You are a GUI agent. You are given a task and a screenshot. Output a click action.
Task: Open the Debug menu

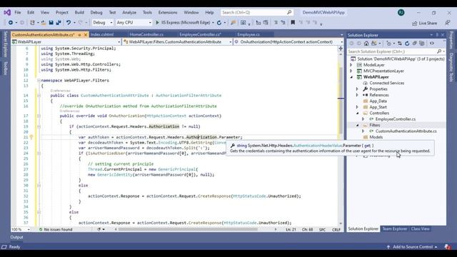pos(96,12)
